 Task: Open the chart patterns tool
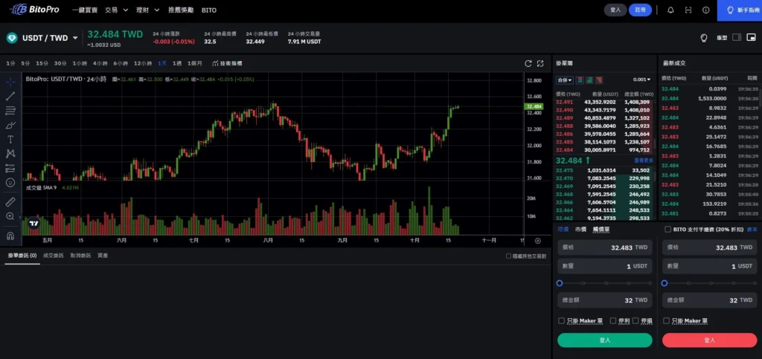click(x=10, y=154)
